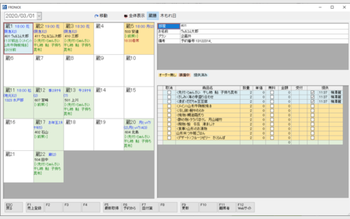Image resolution: width=350 pixels, height=219 pixels.
Task: Select table 蔵12 booked by 宮崎
Action: tap(49, 102)
